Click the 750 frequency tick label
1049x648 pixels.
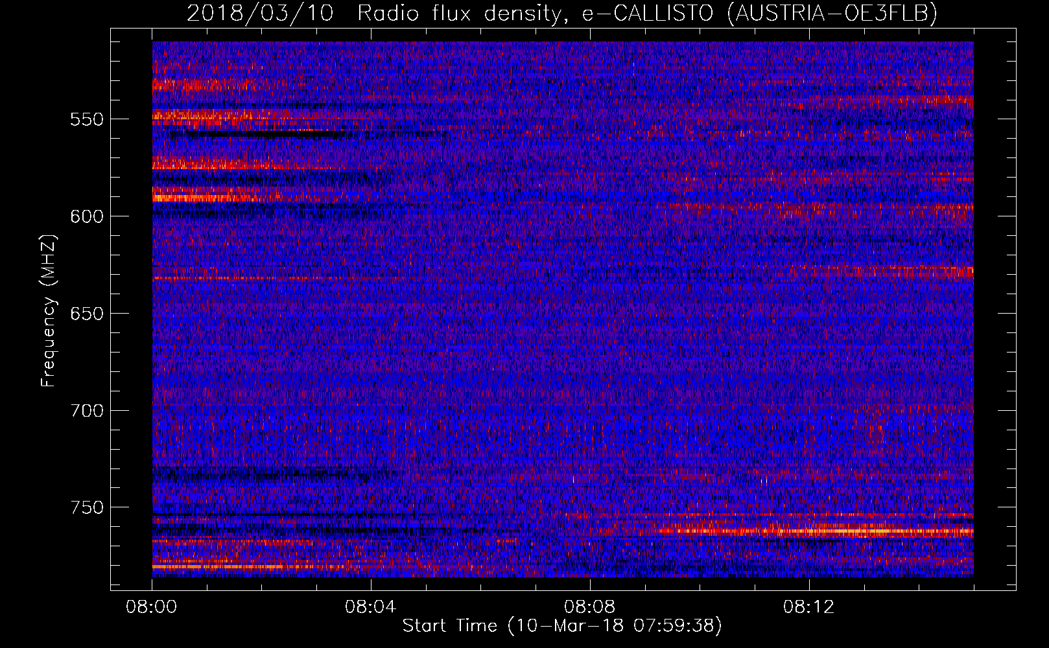(x=87, y=508)
